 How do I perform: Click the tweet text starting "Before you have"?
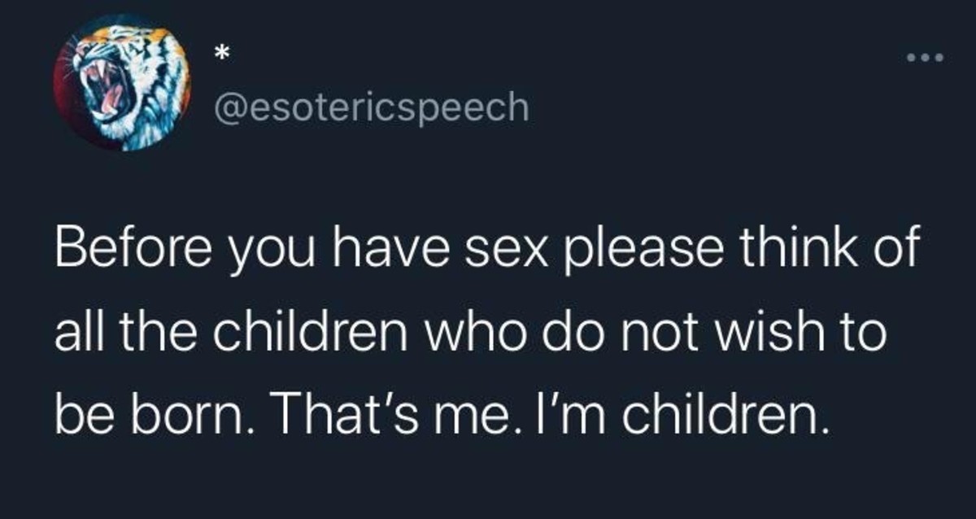484,335
